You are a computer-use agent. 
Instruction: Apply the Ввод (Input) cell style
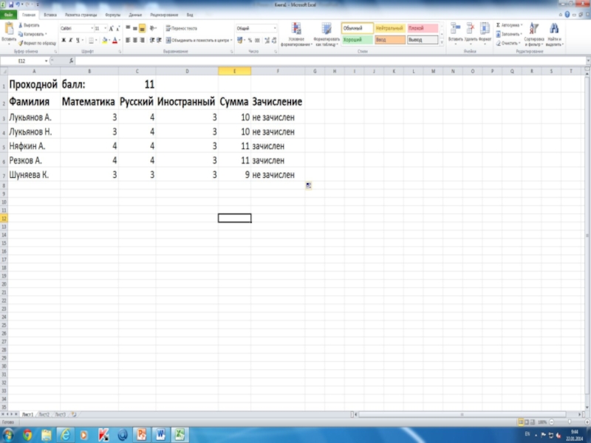(x=390, y=40)
